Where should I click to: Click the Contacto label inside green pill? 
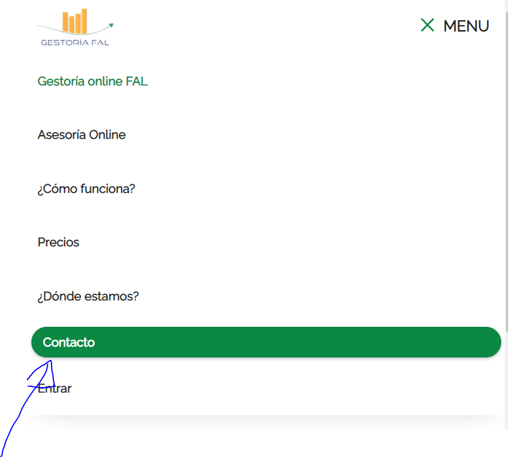[69, 342]
